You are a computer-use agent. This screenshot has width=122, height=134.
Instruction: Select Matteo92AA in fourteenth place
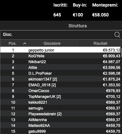point(60,126)
